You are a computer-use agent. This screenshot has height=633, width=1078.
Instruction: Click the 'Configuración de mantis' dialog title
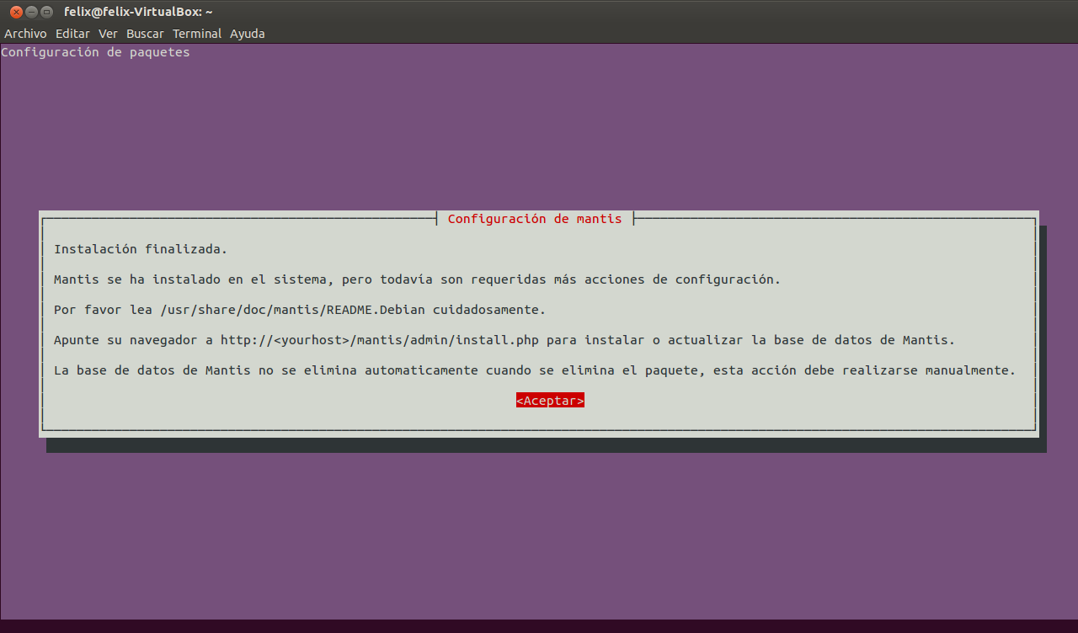(535, 219)
